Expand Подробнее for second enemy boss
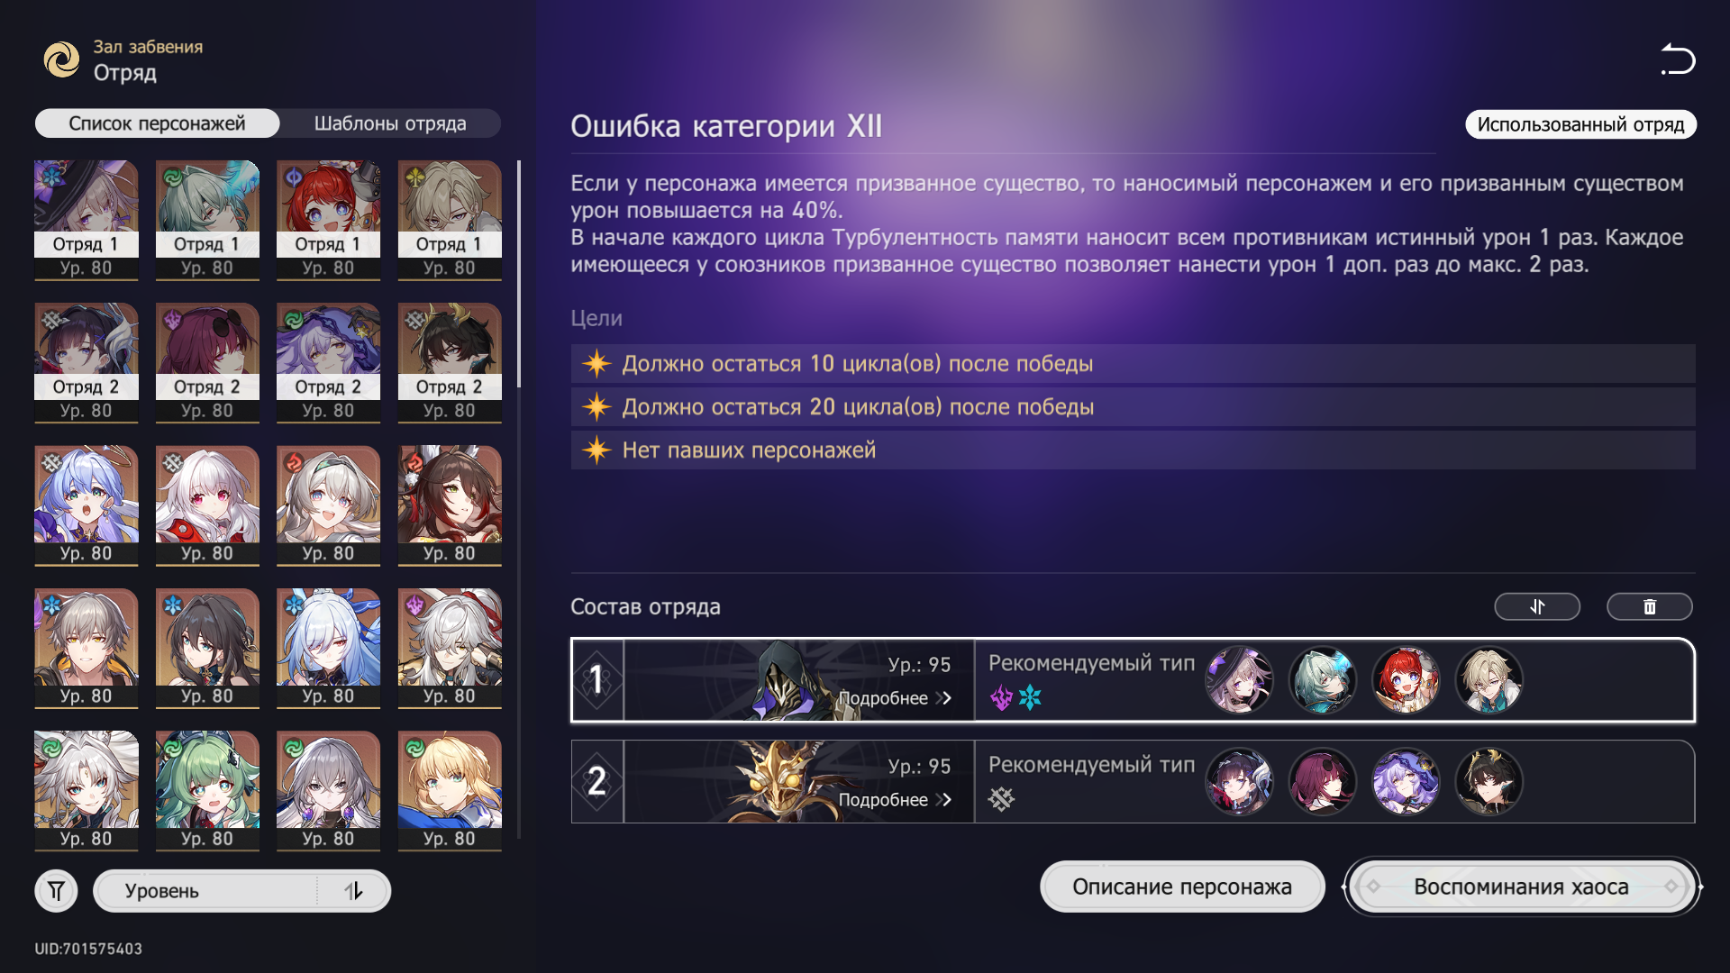The height and width of the screenshot is (973, 1730). pos(895,800)
